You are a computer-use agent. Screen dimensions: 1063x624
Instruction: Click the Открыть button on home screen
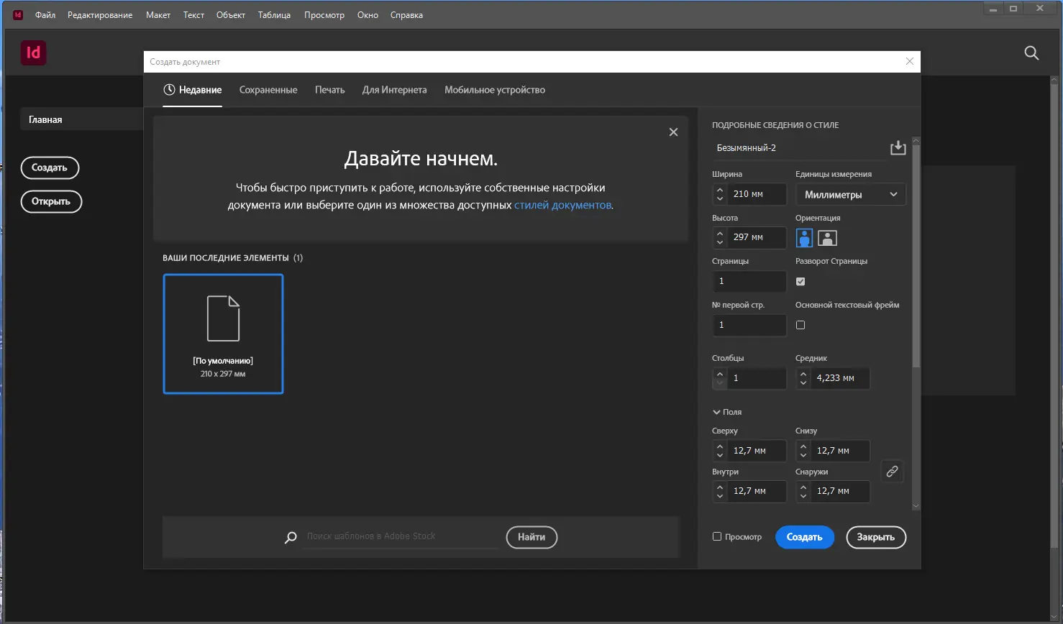pos(51,201)
